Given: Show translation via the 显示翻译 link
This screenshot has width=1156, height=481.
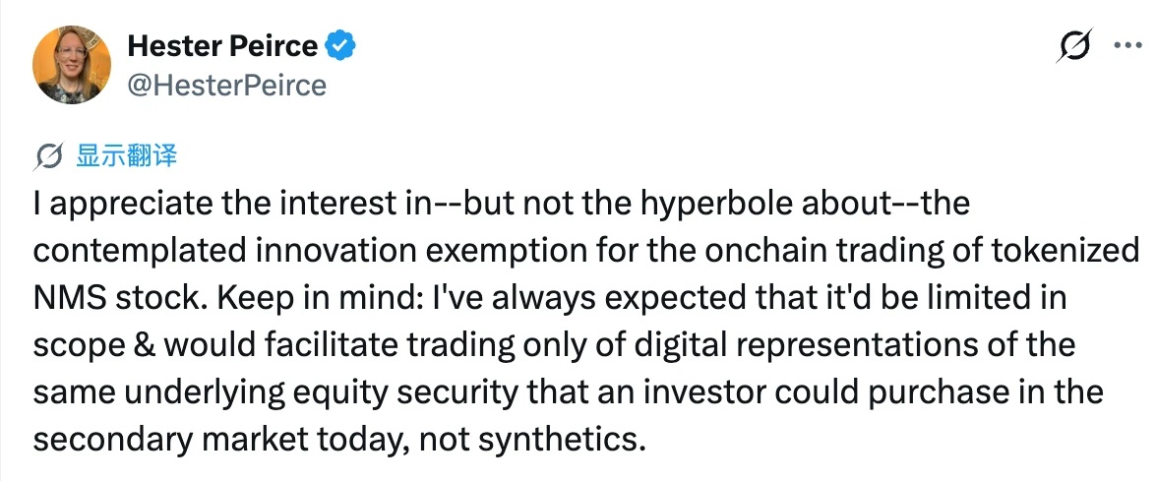Looking at the screenshot, I should [127, 157].
